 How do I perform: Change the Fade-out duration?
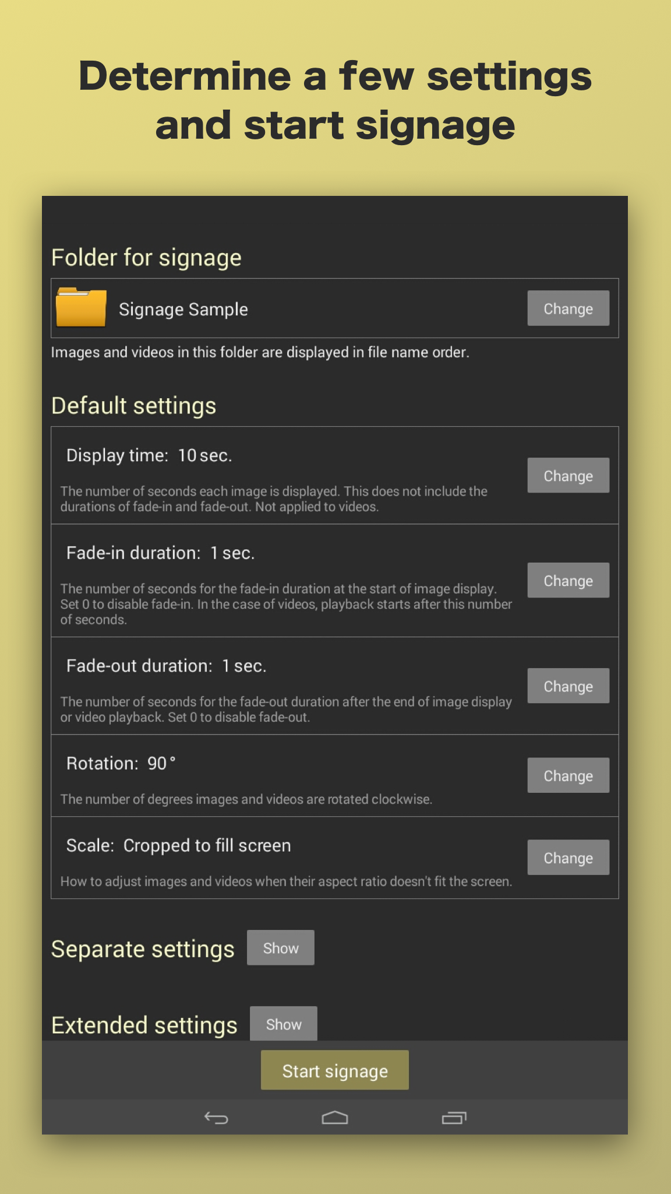coord(568,686)
